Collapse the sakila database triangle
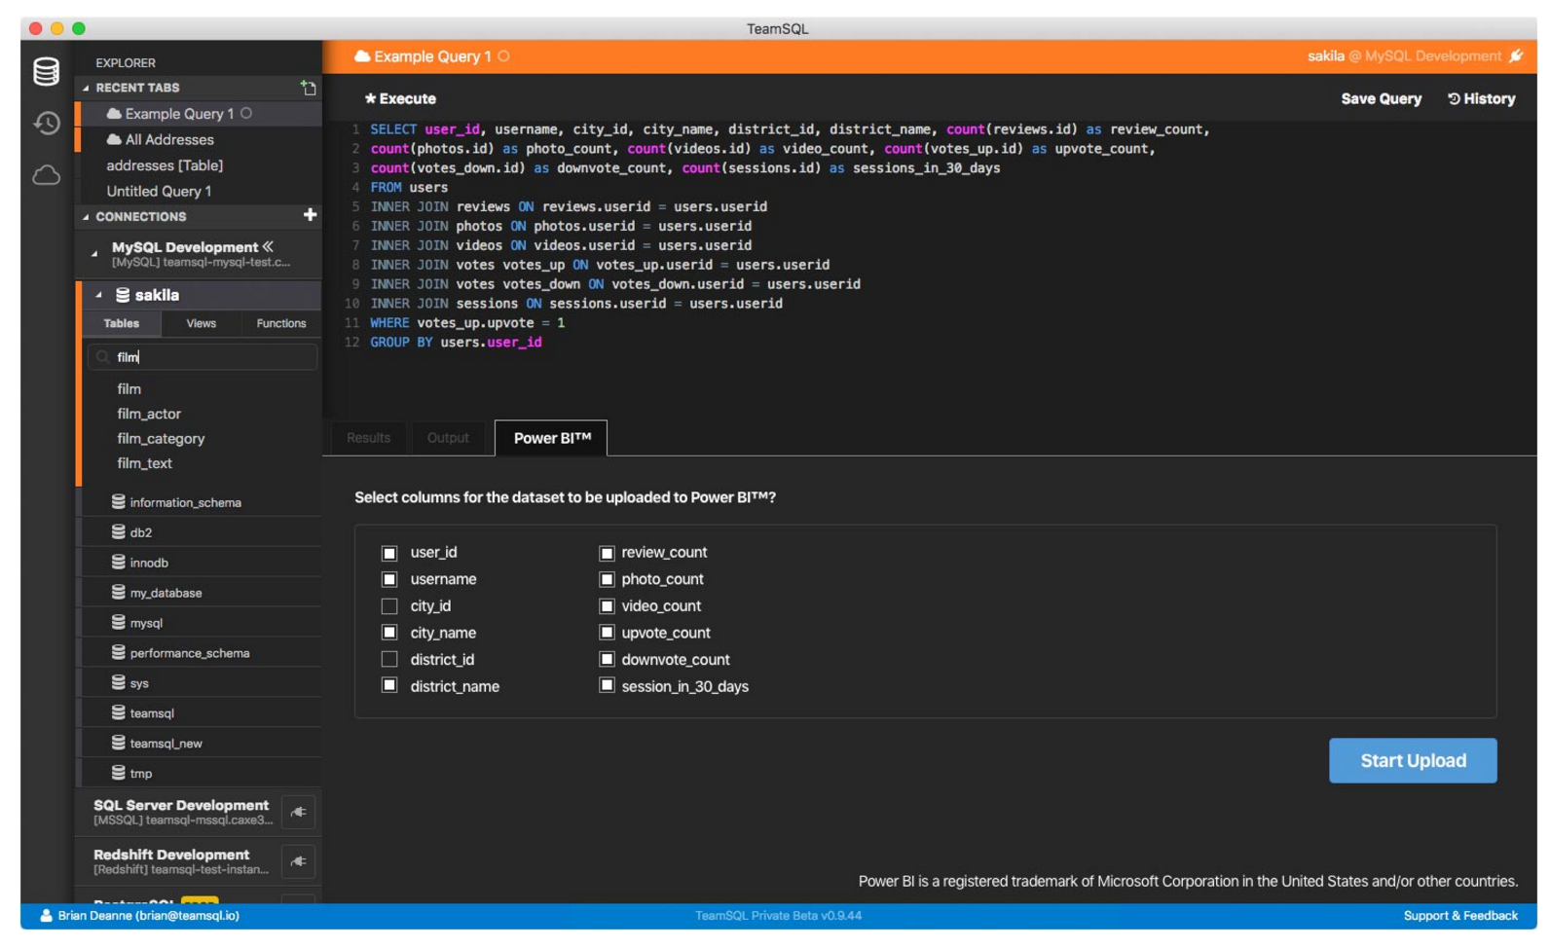The height and width of the screenshot is (948, 1550). 98,294
